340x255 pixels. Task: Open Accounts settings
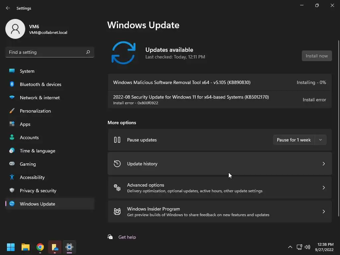click(50, 137)
